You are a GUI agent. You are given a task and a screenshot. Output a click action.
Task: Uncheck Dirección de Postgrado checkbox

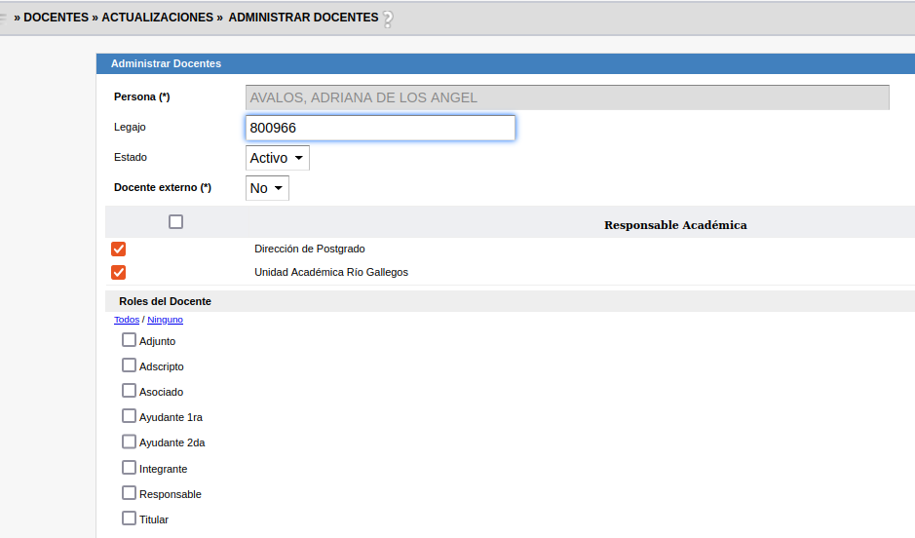point(119,250)
